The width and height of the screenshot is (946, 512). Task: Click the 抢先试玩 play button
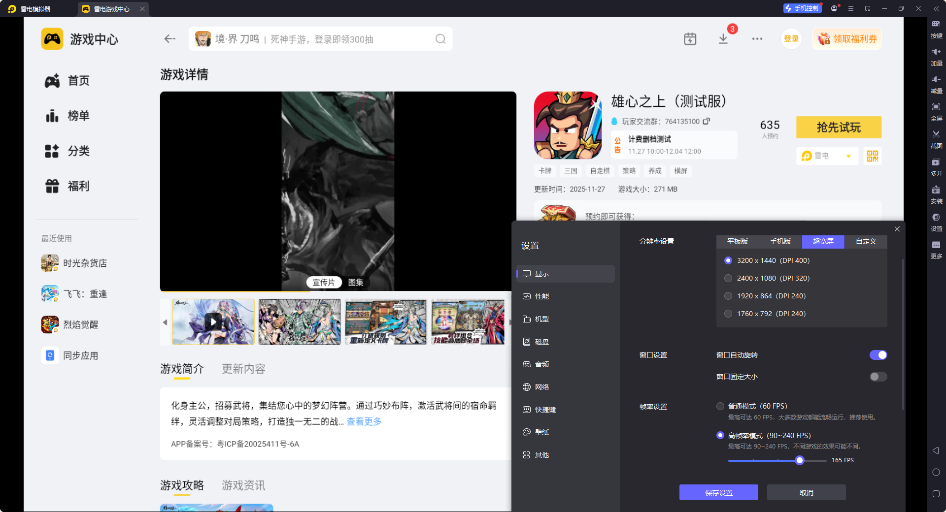[x=838, y=127]
